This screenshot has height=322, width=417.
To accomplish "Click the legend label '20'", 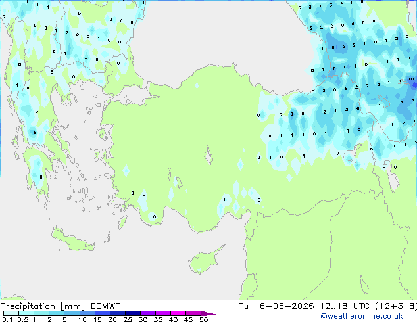I will pyautogui.click(x=112, y=319).
